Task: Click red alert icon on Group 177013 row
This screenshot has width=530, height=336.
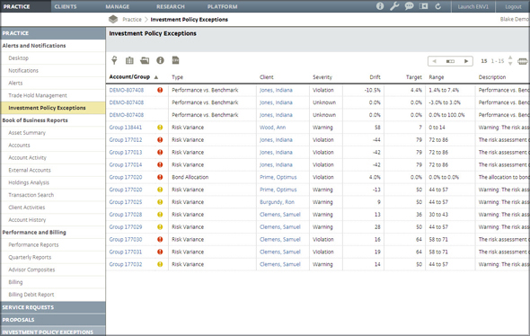Action: pyautogui.click(x=160, y=152)
